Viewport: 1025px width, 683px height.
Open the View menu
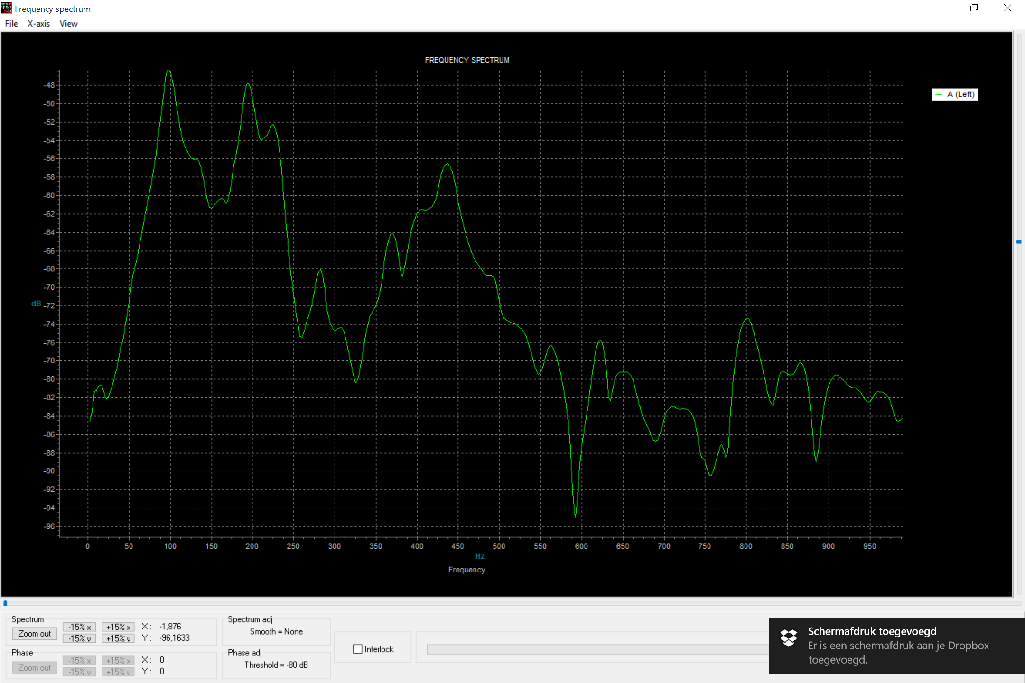click(x=68, y=24)
